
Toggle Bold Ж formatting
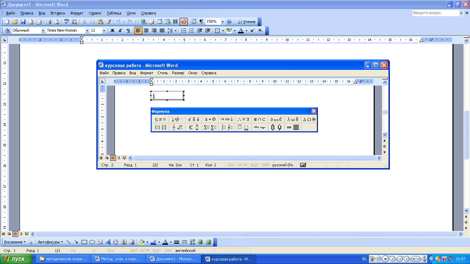(x=112, y=31)
